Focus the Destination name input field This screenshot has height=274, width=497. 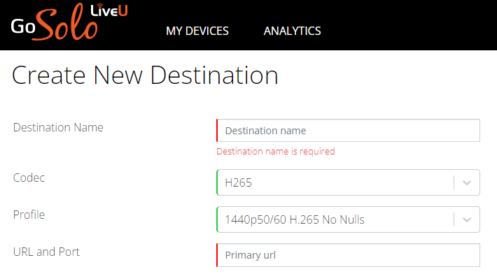click(348, 130)
